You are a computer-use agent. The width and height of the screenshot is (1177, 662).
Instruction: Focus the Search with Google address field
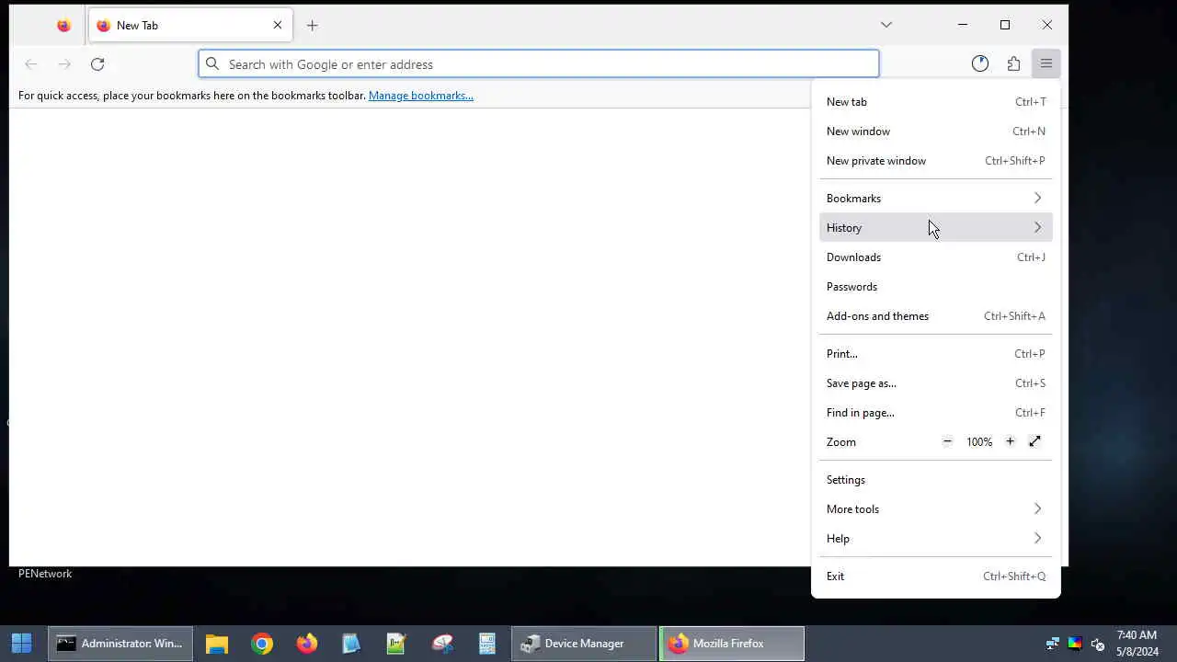click(539, 63)
